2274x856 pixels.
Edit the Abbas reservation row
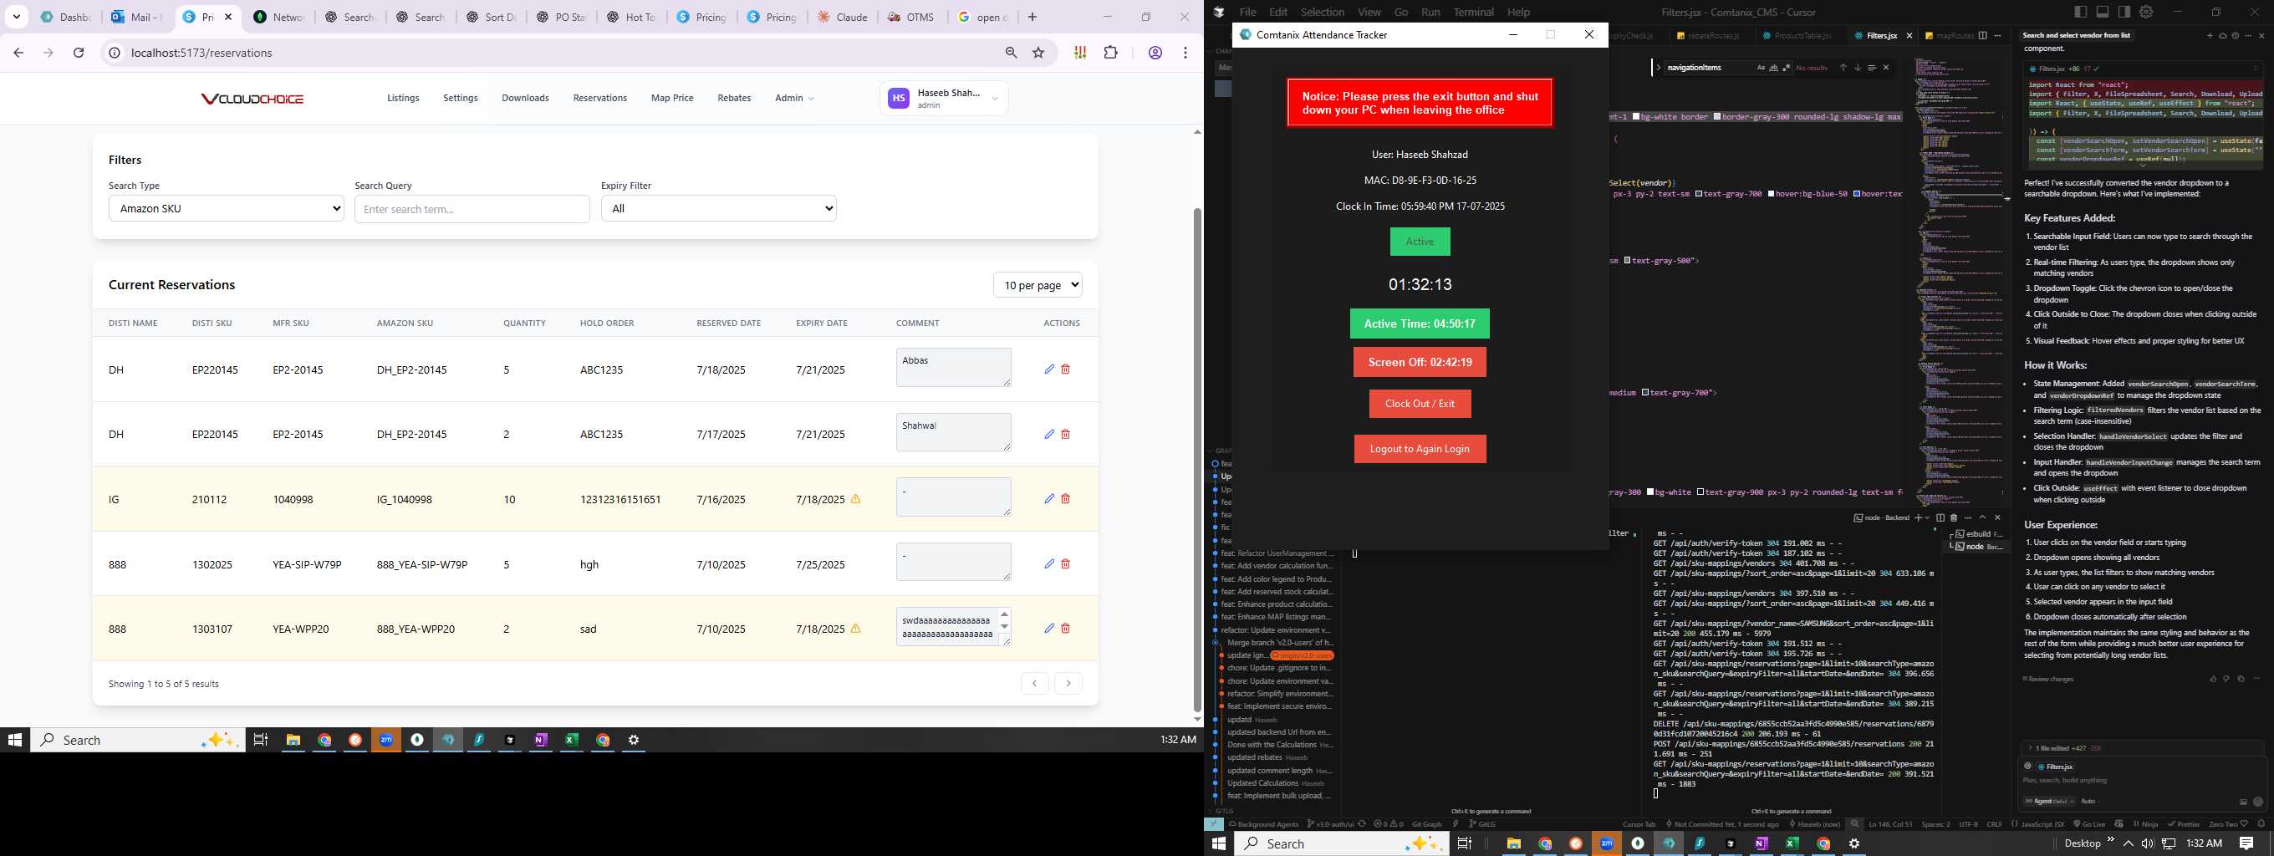pyautogui.click(x=1048, y=369)
